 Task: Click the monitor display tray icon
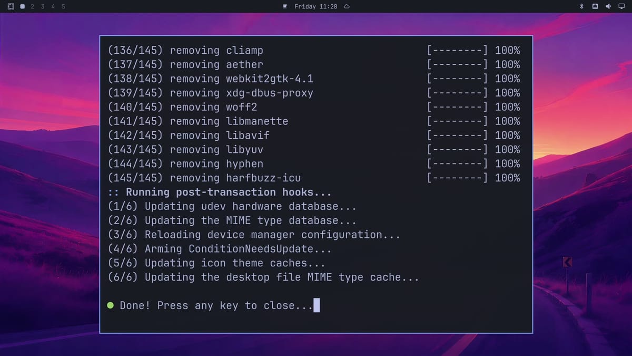pos(621,6)
